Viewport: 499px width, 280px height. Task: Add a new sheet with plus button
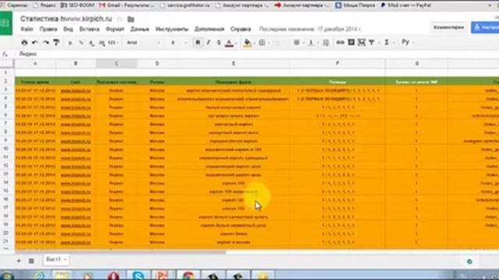pos(19,261)
